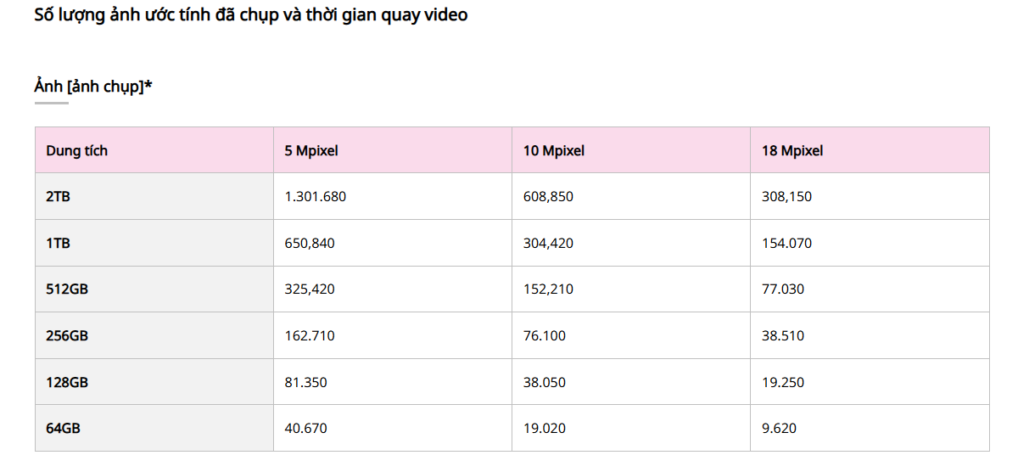Click the 64GB row label
Screen dimensions: 1018x472
point(63,428)
